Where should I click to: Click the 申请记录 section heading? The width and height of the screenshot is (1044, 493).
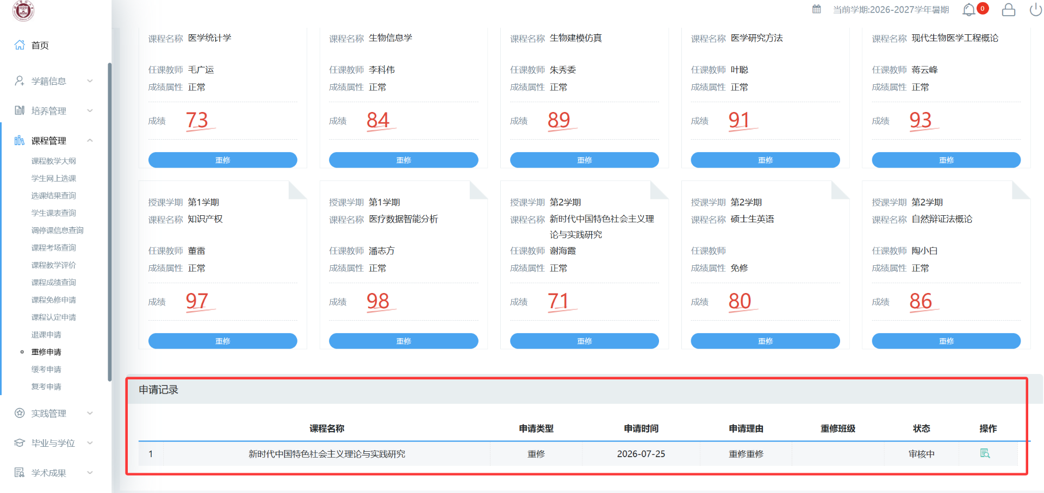pos(159,390)
